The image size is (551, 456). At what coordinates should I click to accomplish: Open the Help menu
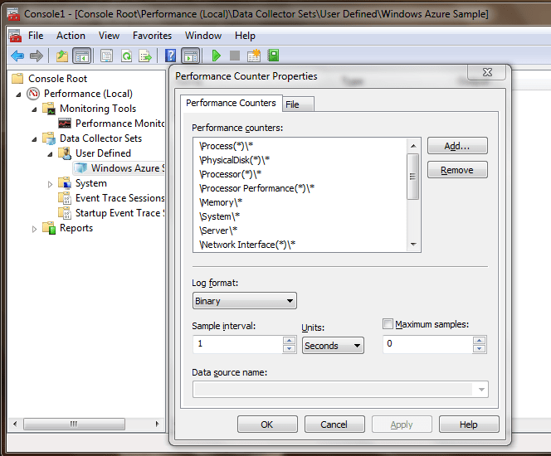pos(245,36)
